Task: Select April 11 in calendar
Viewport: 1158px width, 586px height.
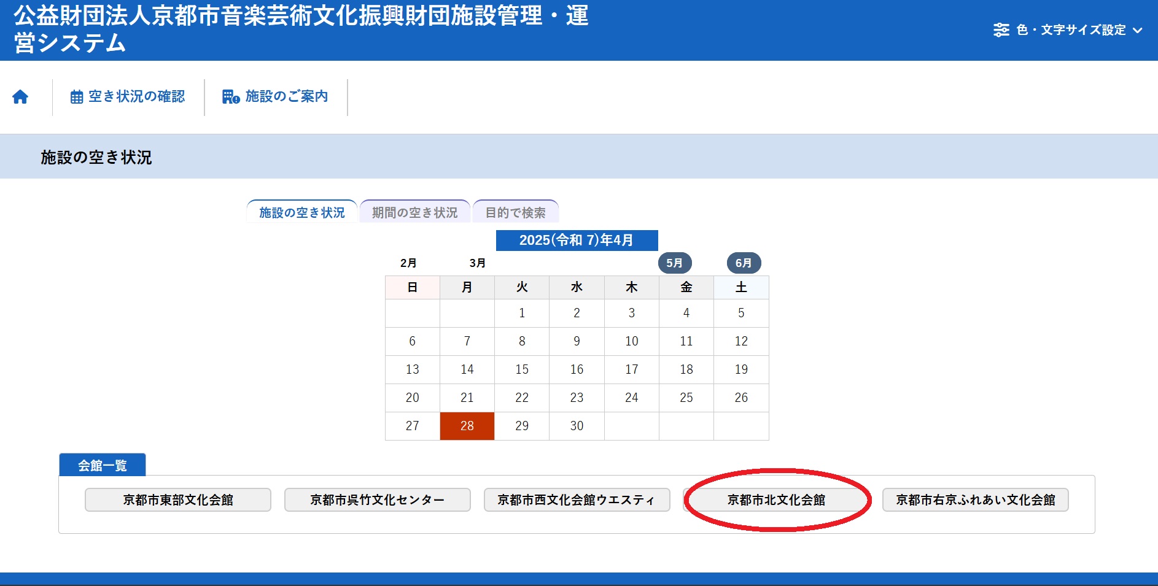Action: click(686, 341)
